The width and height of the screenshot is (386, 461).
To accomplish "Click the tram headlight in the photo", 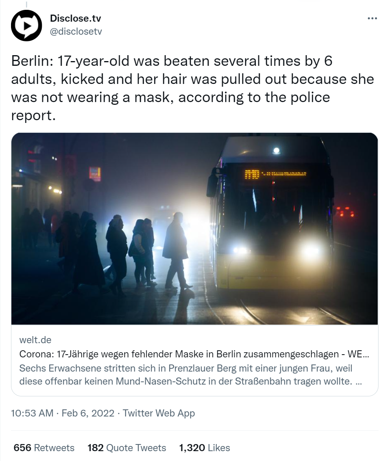I will pos(310,251).
